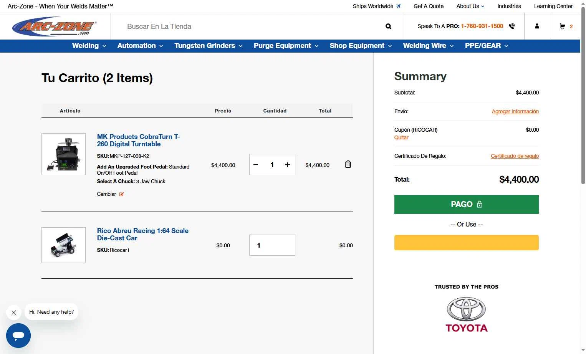
Task: Click the Precio column header
Action: pos(223,111)
